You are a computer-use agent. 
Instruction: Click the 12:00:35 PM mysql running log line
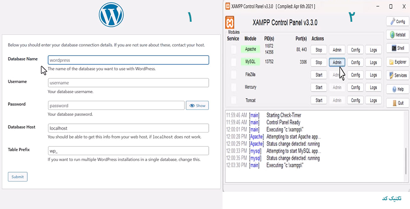click(273, 158)
